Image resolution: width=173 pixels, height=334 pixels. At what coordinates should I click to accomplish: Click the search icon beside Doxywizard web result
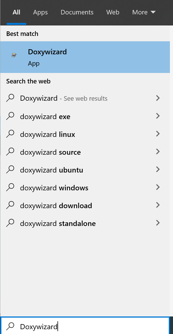click(10, 98)
